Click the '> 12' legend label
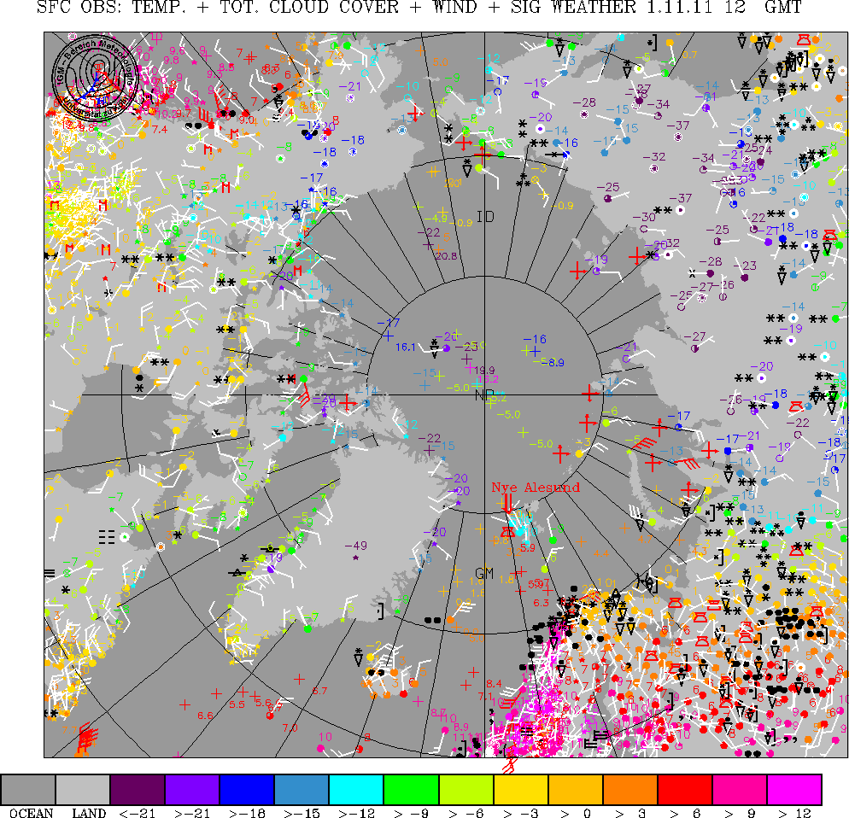This screenshot has height=818, width=849. [x=794, y=813]
